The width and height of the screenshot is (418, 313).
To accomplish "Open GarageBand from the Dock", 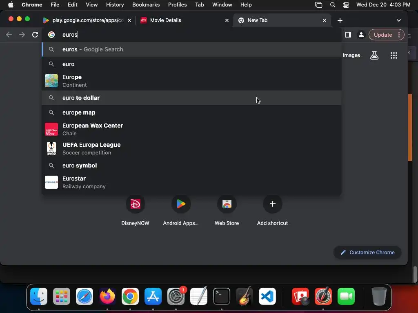I will 245,296.
